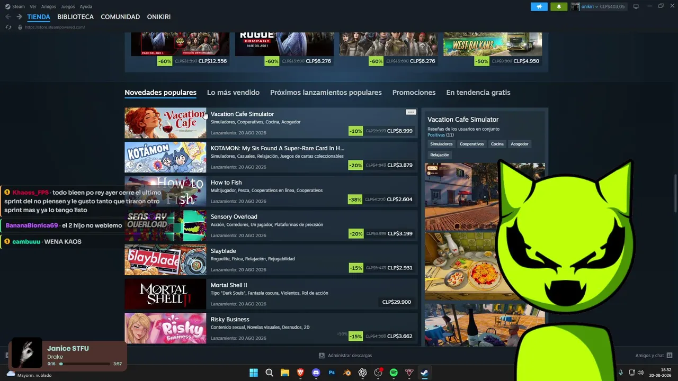Click the Simuladores tag in preview panel
678x381 pixels.
[441, 144]
